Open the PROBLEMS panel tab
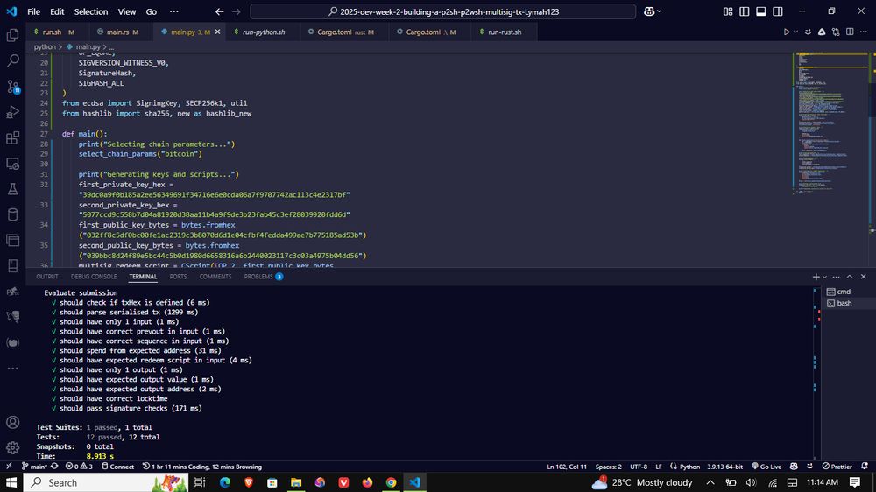Viewport: 876px width, 492px height. pyautogui.click(x=263, y=277)
